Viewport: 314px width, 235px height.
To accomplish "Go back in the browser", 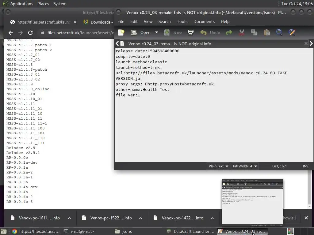I will point(11,32).
